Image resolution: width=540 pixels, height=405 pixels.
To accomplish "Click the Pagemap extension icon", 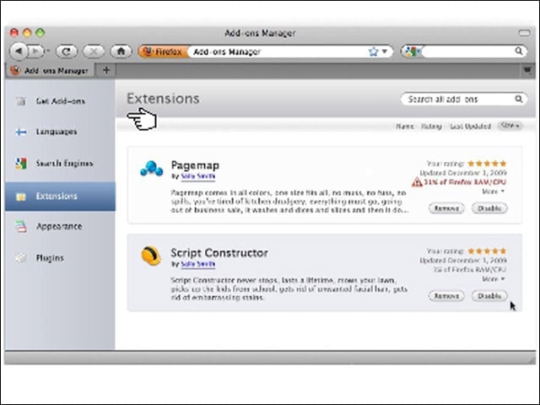I will tap(152, 169).
